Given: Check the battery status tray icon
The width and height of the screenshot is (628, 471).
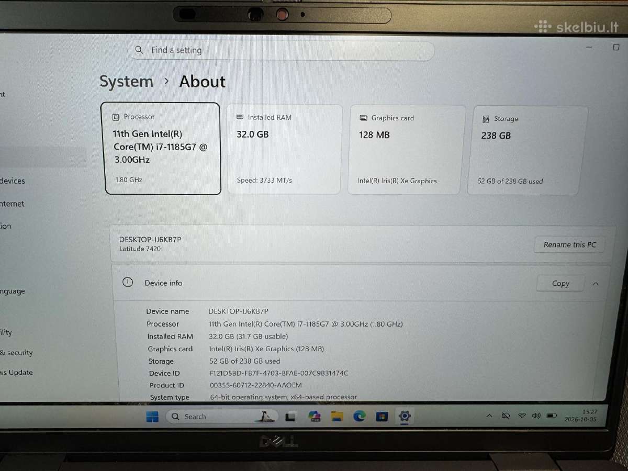Looking at the screenshot, I should point(552,416).
